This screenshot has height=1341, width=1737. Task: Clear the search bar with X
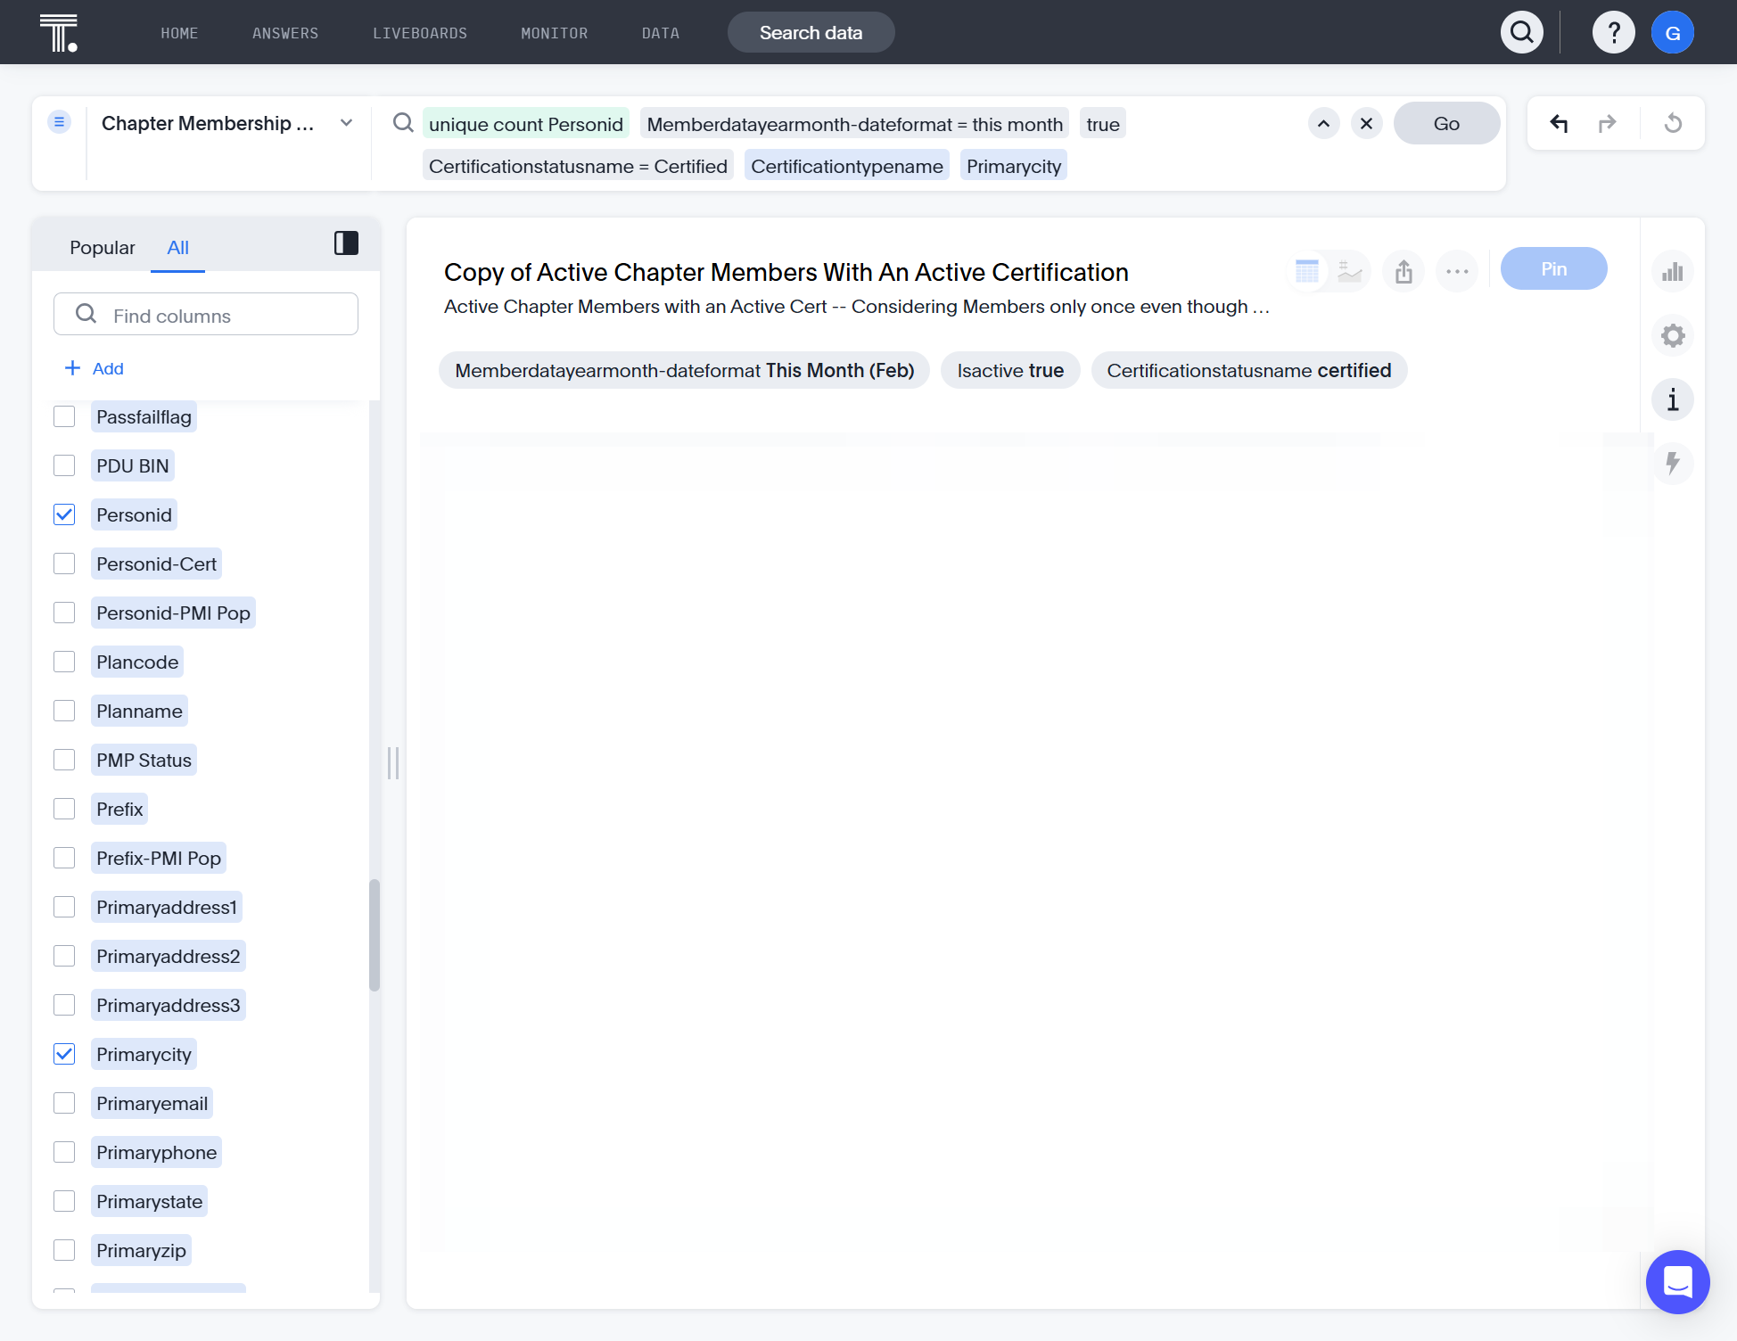pos(1366,124)
